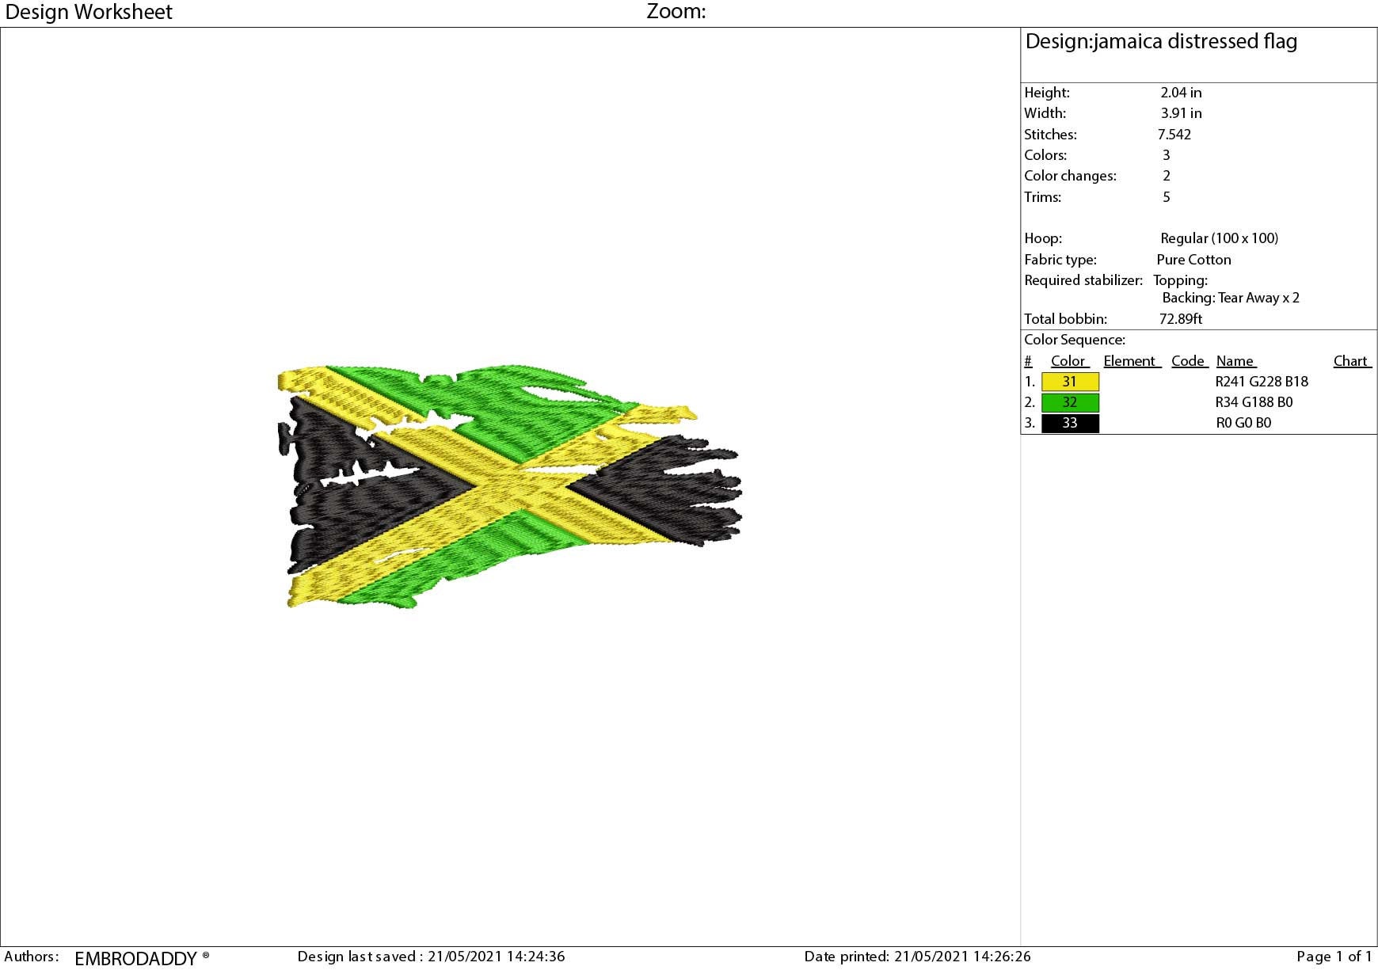Image resolution: width=1378 pixels, height=970 pixels.
Task: Click the Code column header
Action: 1189,361
